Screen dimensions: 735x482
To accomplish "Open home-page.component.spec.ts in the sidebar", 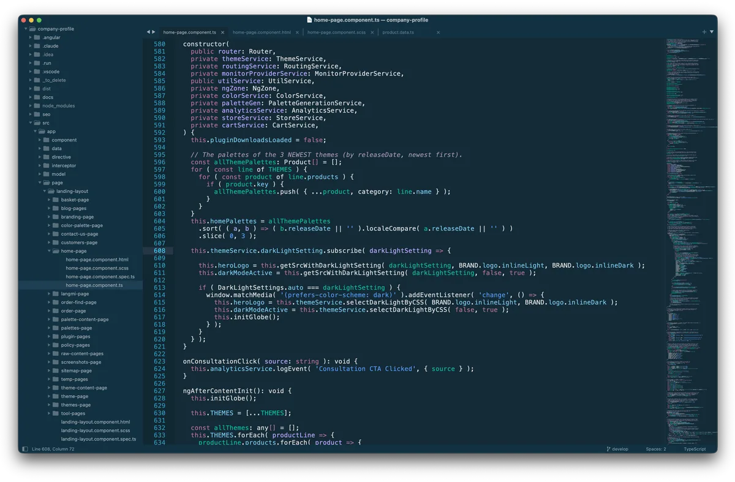I will coord(100,277).
